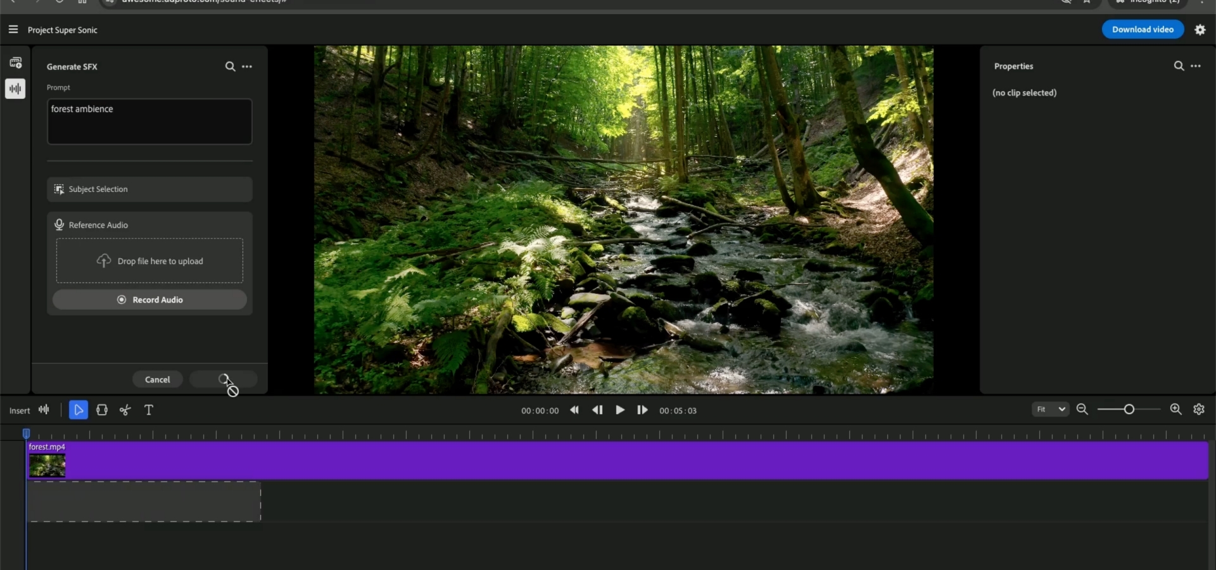The width and height of the screenshot is (1216, 570).
Task: Expand the Fit zoom dropdown
Action: (1050, 410)
